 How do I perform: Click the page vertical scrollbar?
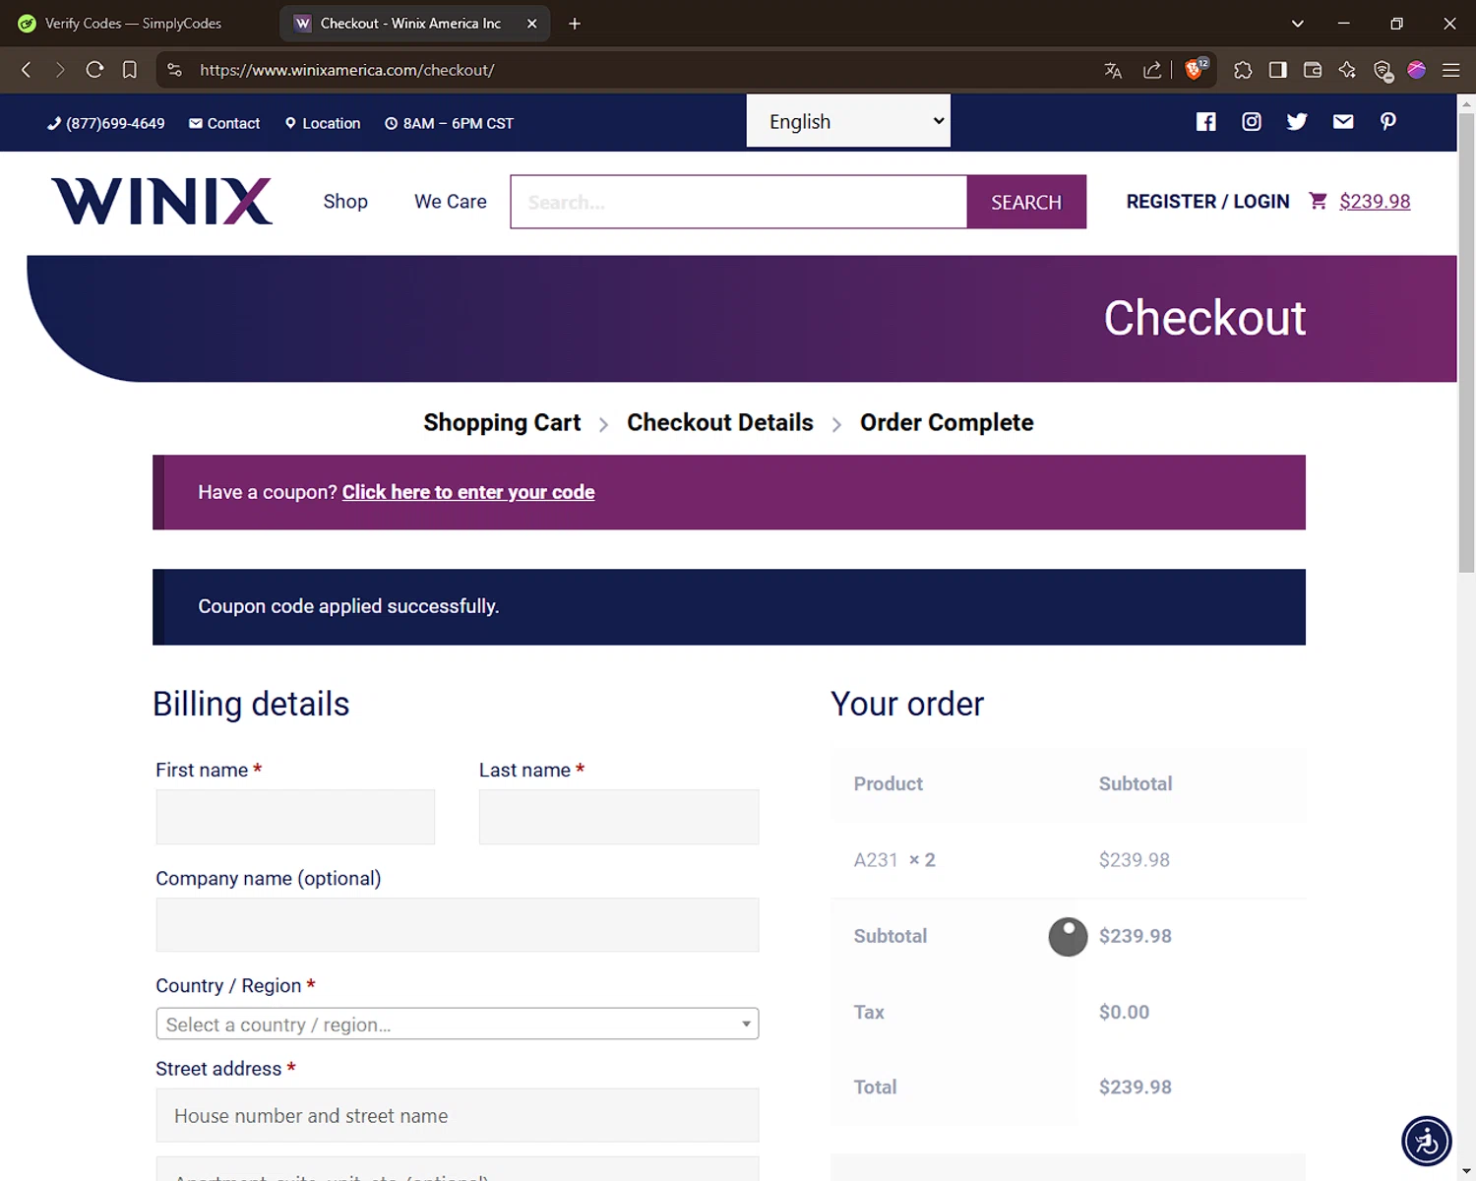1466,344
